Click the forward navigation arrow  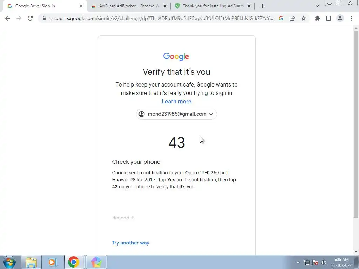pyautogui.click(x=19, y=18)
